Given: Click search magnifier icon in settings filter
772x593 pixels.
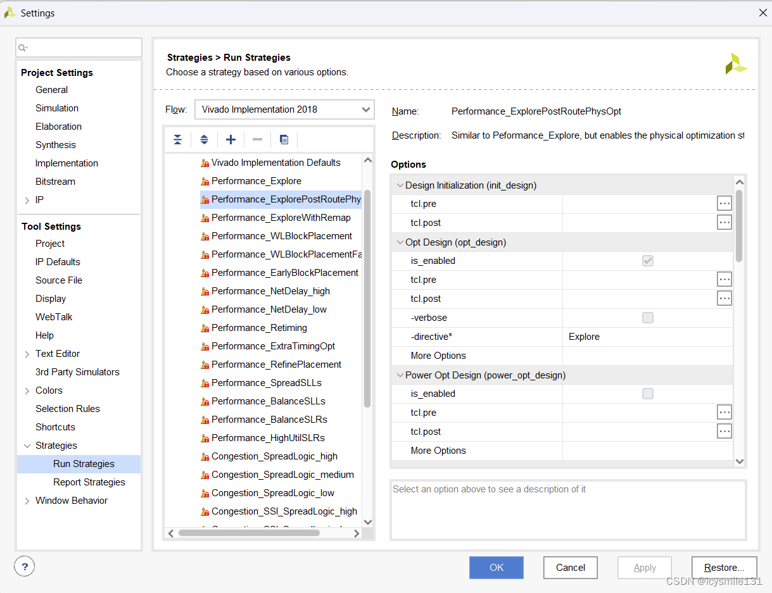Looking at the screenshot, I should pyautogui.click(x=23, y=47).
